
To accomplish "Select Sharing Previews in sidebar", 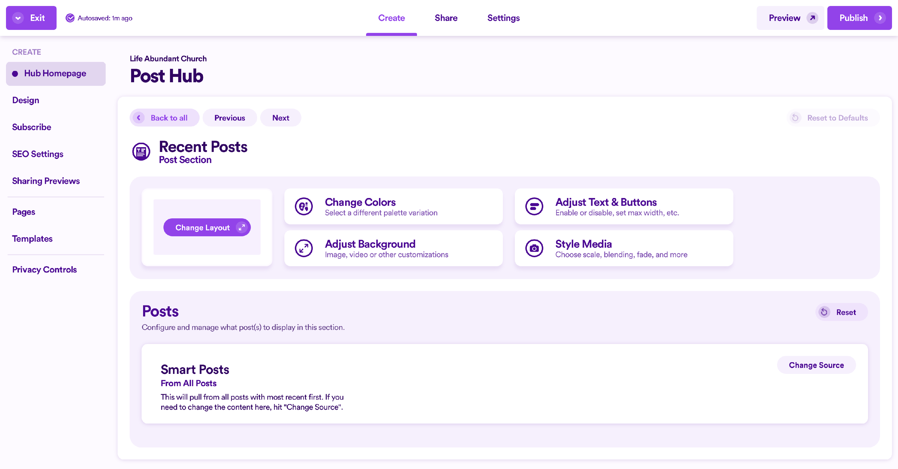I will 46,180.
